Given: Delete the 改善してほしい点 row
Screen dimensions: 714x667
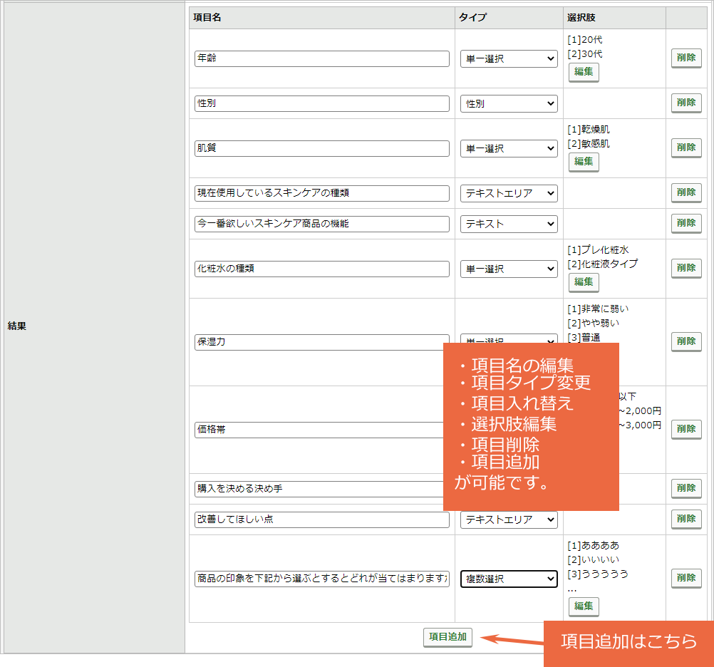Looking at the screenshot, I should [686, 519].
